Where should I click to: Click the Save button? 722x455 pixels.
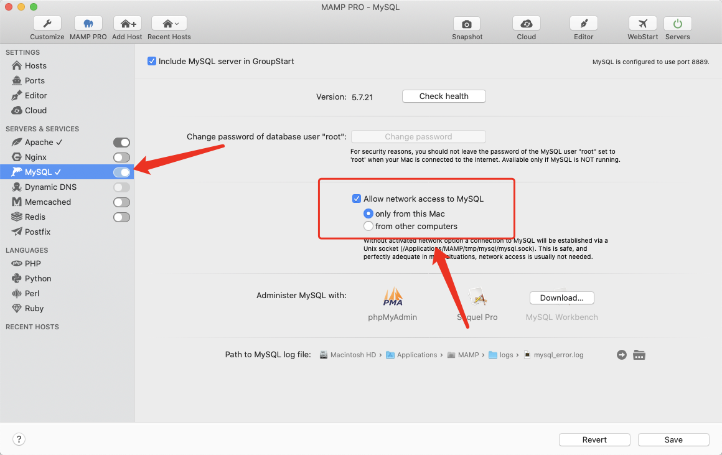(x=673, y=440)
